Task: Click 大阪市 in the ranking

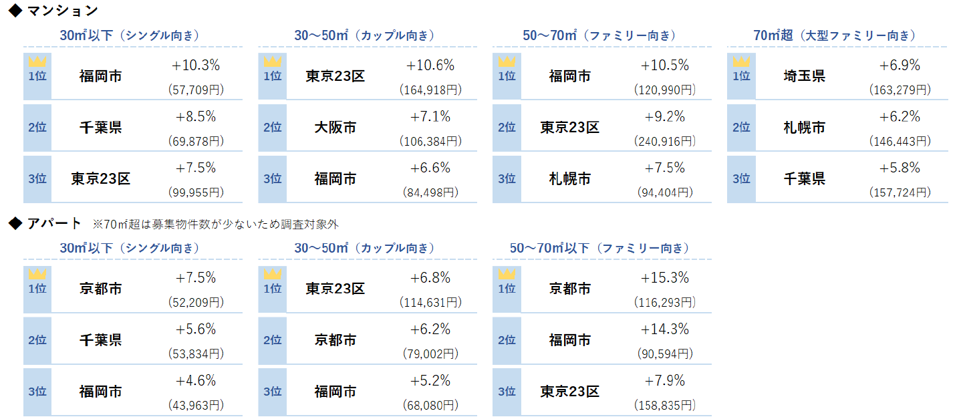Action: click(335, 127)
